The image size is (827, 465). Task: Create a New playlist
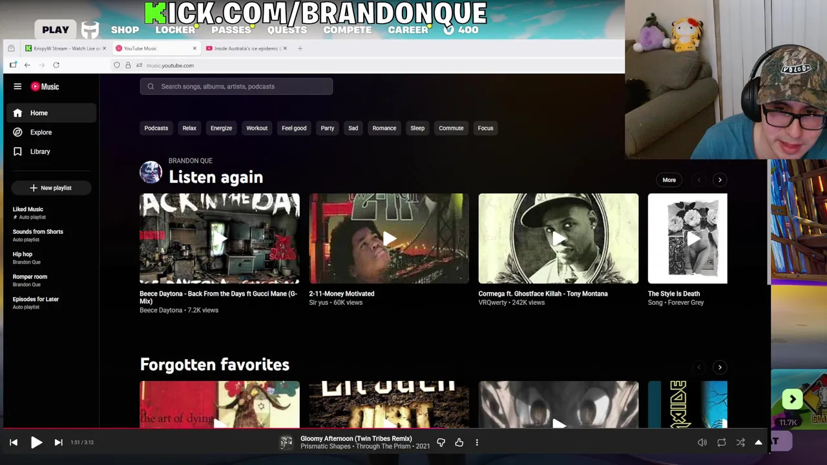pyautogui.click(x=51, y=188)
